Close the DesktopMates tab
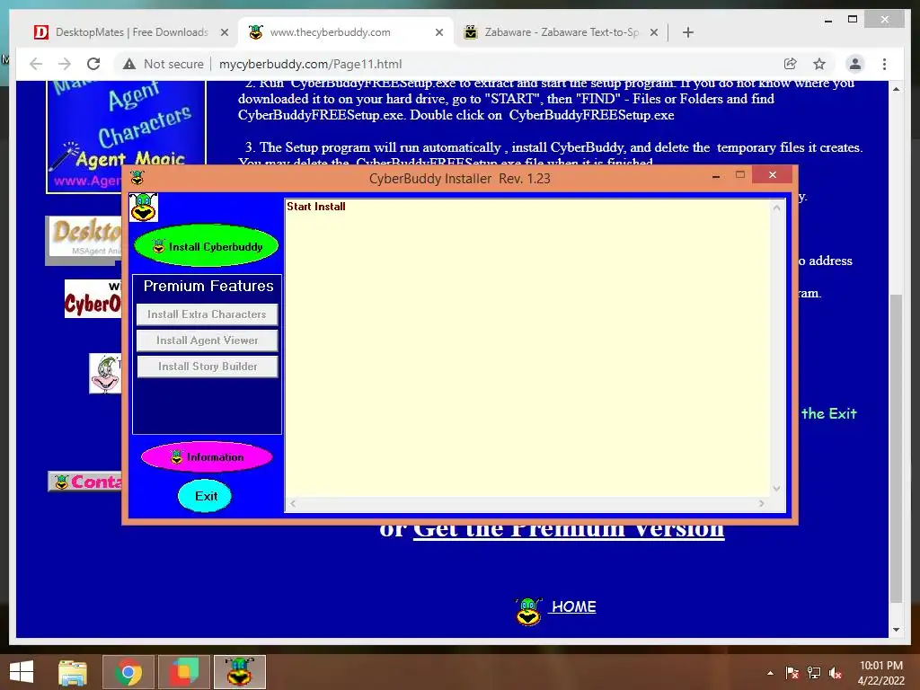Image resolution: width=920 pixels, height=690 pixels. pos(224,32)
